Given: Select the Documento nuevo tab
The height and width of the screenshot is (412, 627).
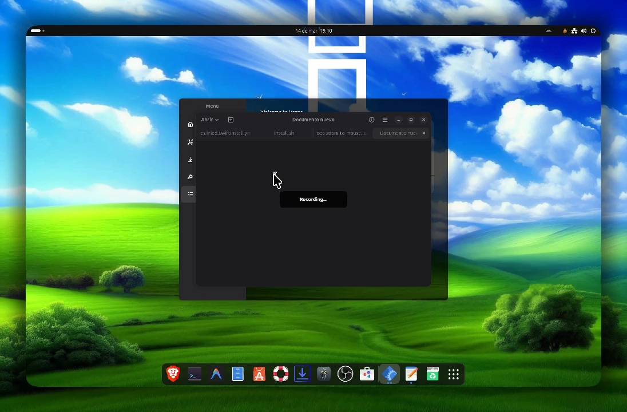Looking at the screenshot, I should [x=398, y=133].
